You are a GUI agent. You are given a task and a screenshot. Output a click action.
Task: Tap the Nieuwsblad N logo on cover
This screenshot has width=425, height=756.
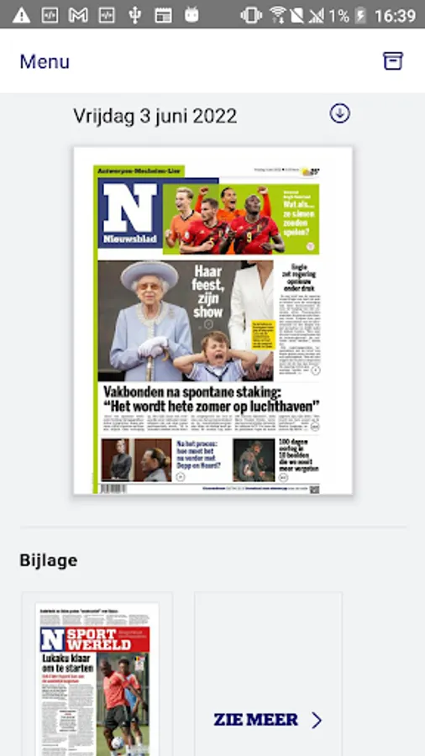130,213
